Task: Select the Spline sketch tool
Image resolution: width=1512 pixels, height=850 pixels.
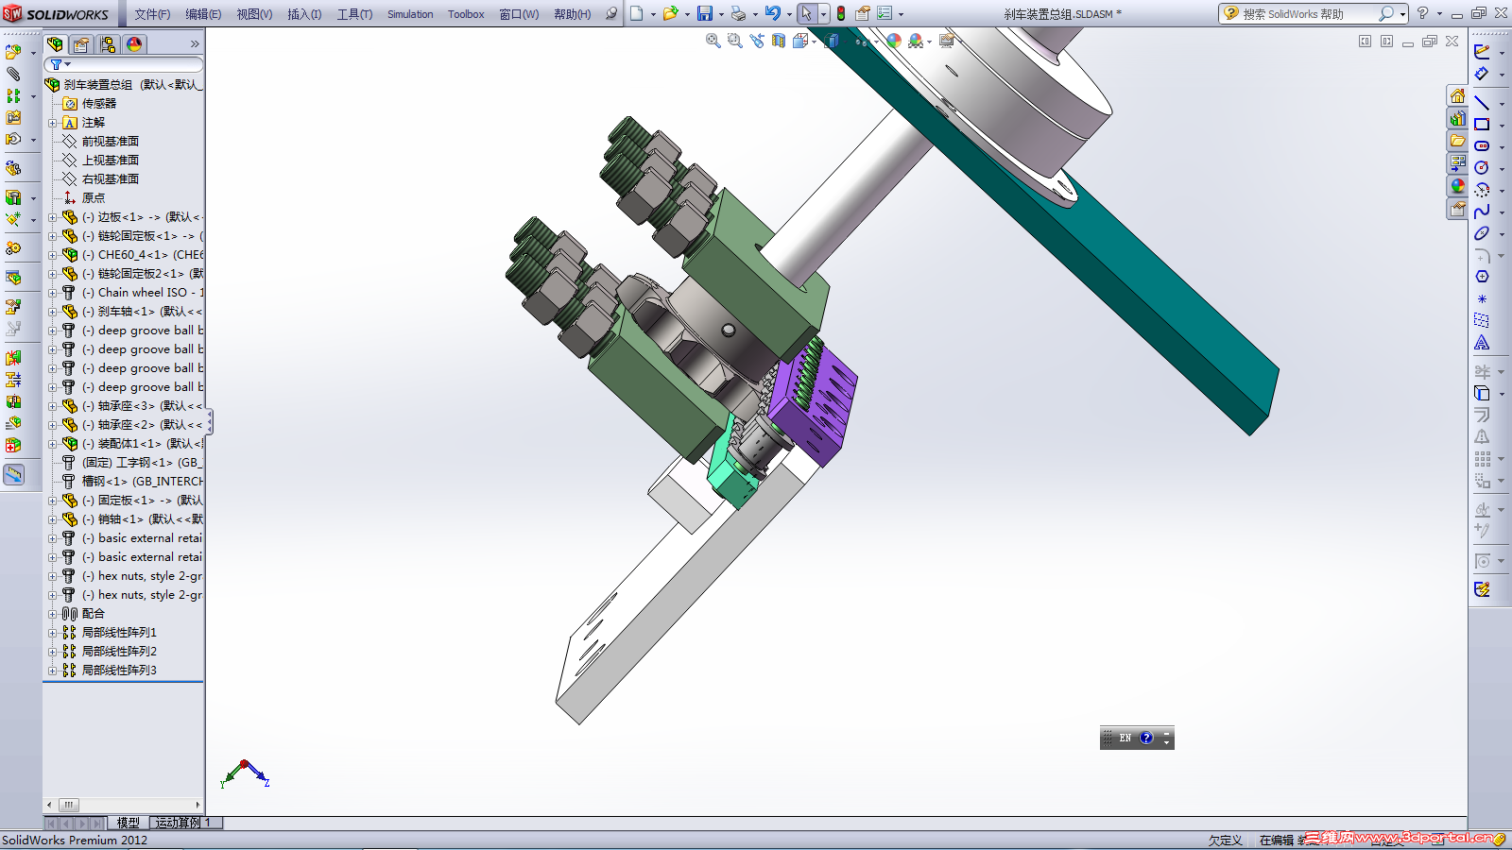Action: pyautogui.click(x=1482, y=212)
